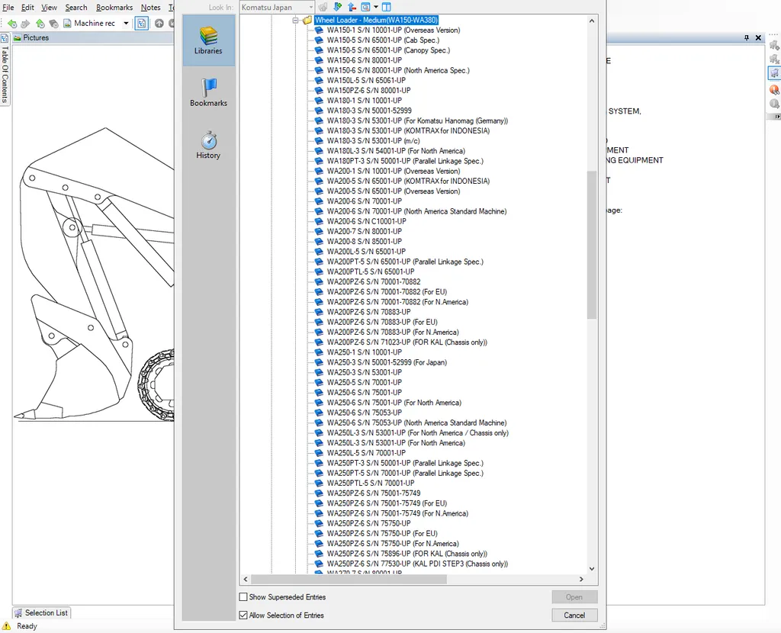This screenshot has width=781, height=633.
Task: Click the yellow folder icon of Wheel Loader - Medium
Action: coord(307,21)
